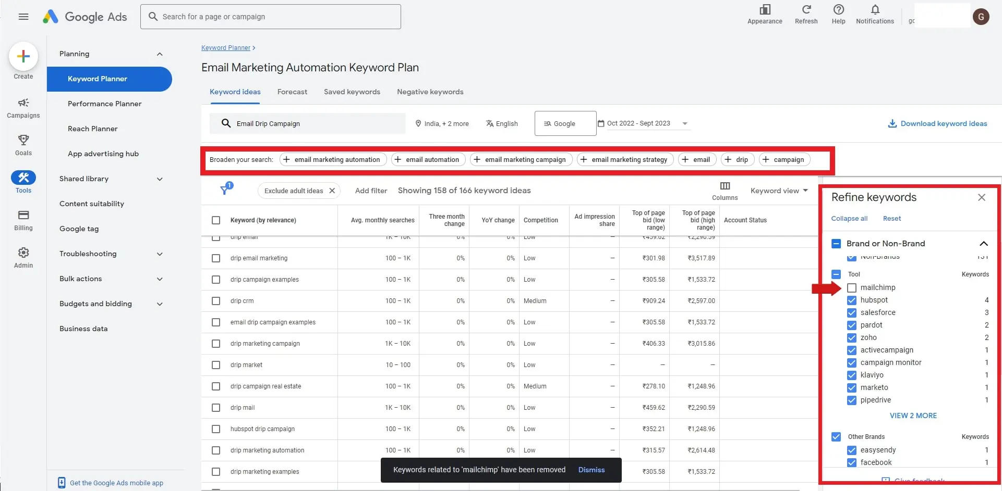1002x491 pixels.
Task: Switch to the Forecast tab
Action: tap(292, 92)
